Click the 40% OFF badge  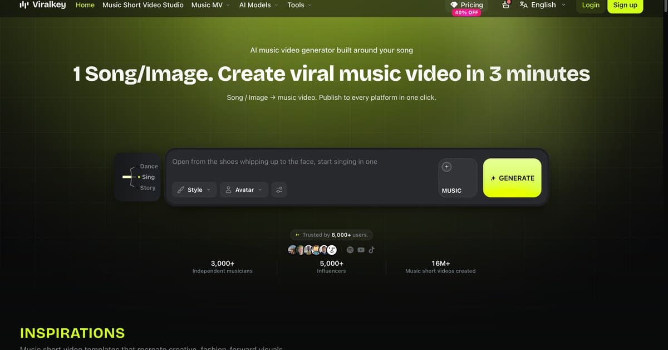pos(466,13)
